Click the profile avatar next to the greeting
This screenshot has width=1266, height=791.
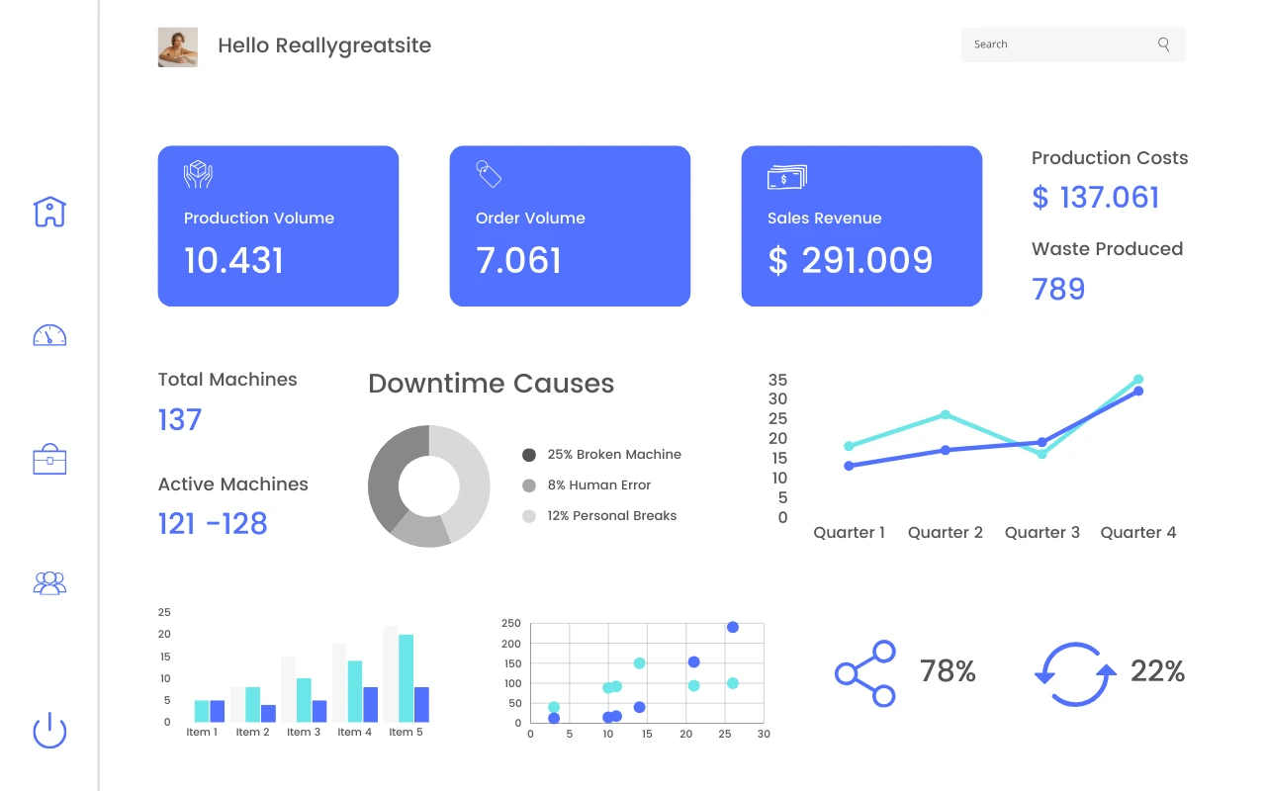pos(177,46)
